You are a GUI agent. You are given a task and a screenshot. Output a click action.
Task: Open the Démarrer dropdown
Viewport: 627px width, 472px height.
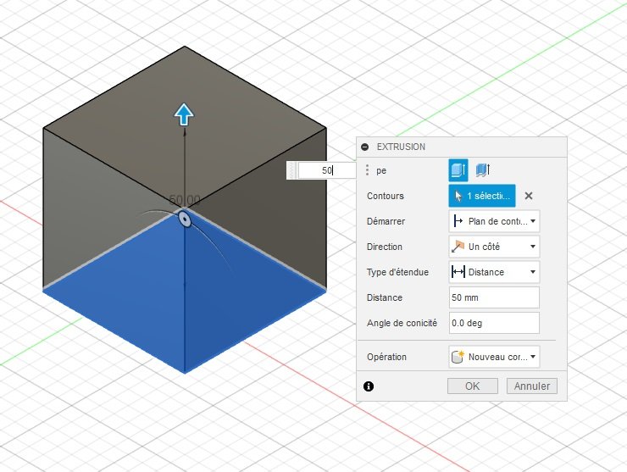point(494,221)
